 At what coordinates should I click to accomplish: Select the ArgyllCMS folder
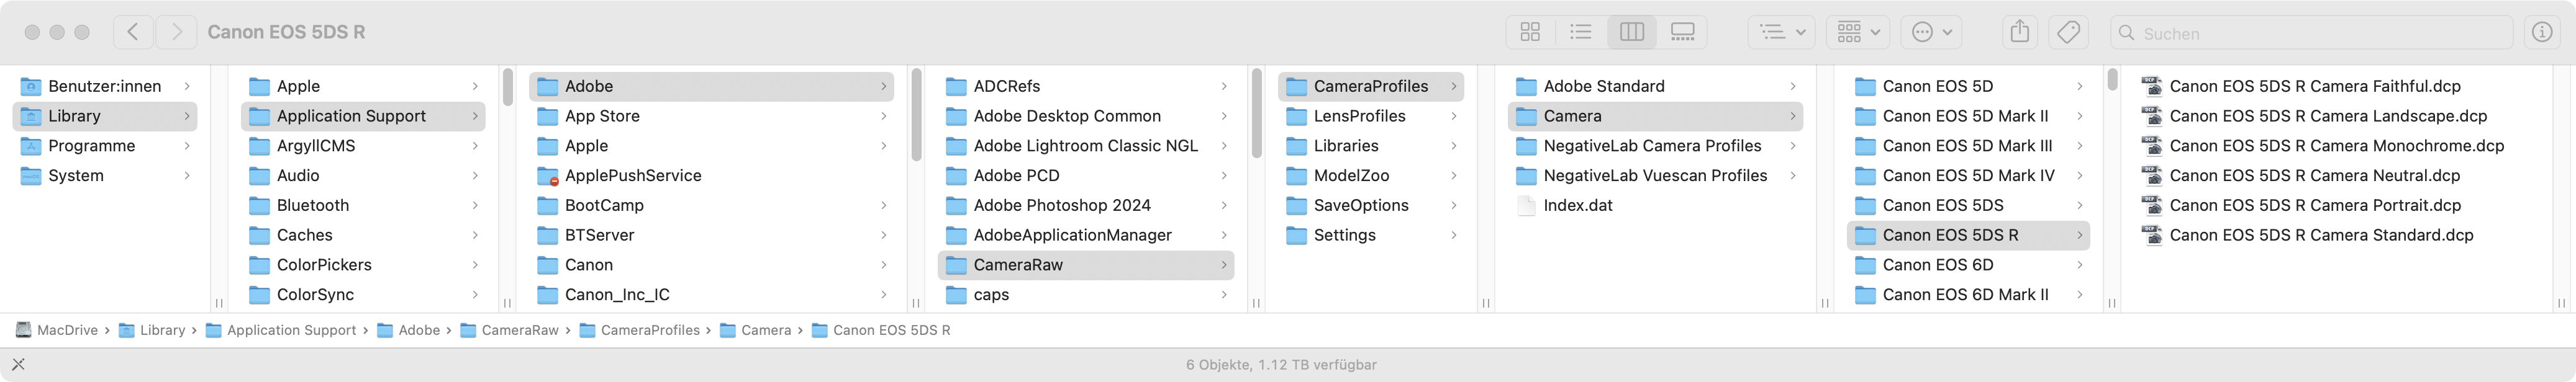[x=363, y=146]
